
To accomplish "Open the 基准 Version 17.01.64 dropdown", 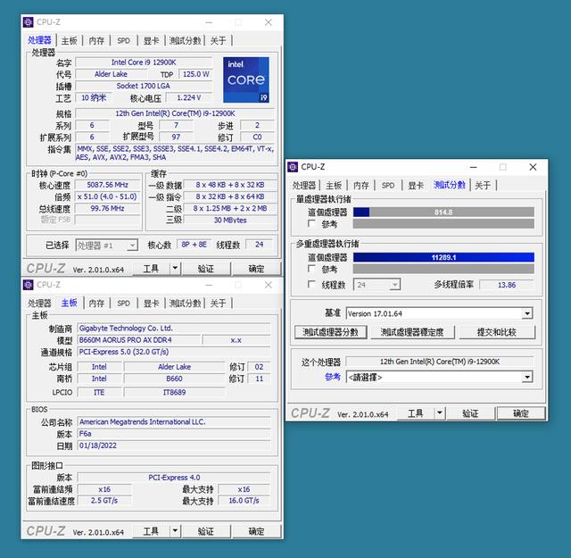I will point(527,313).
